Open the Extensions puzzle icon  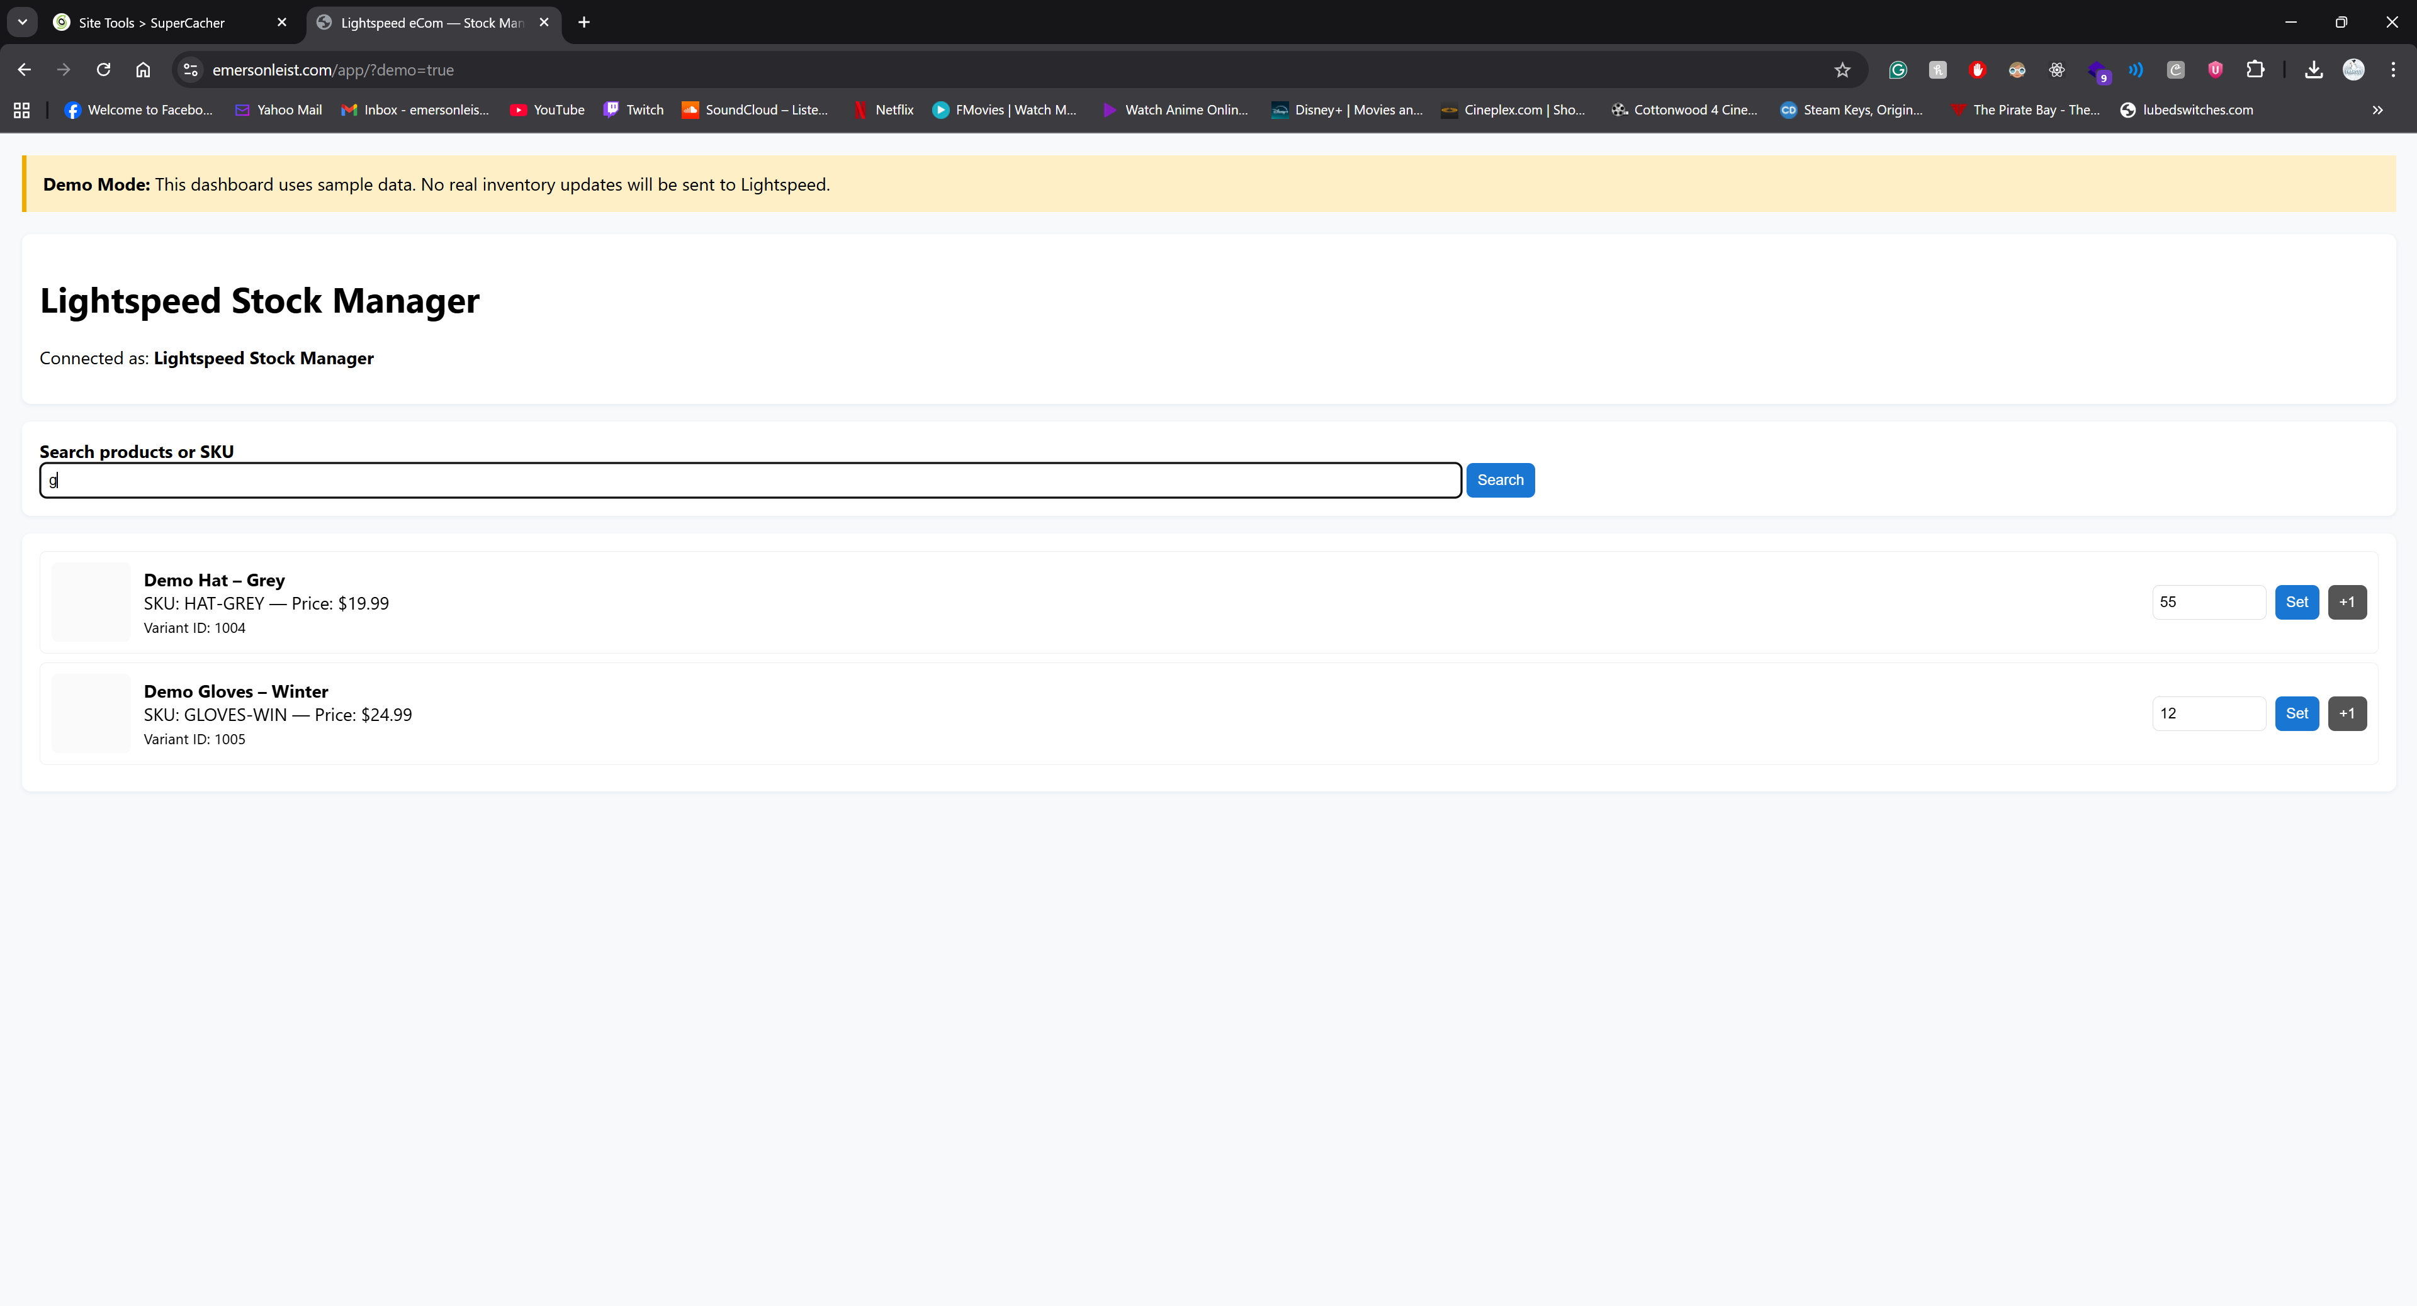(x=2256, y=69)
